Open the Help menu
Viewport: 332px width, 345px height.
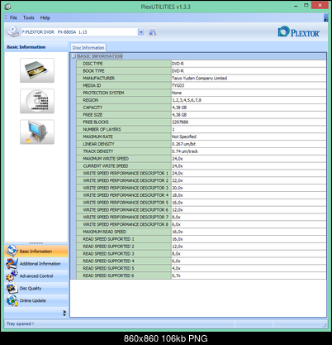(45, 17)
